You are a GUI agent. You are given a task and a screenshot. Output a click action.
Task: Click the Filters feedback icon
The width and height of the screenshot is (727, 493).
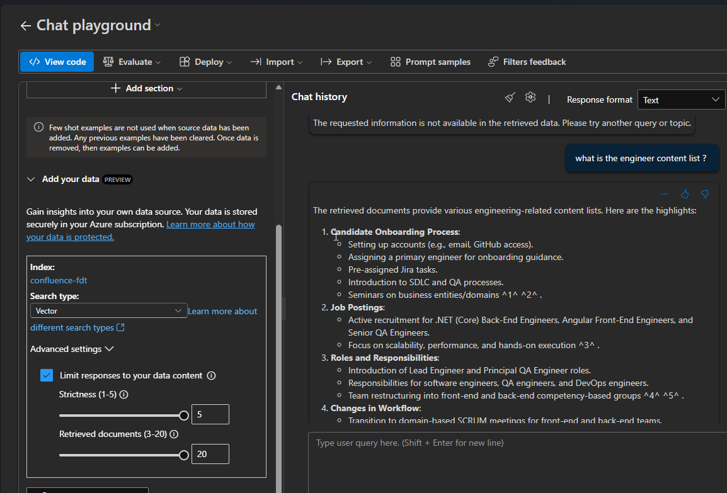pos(493,62)
